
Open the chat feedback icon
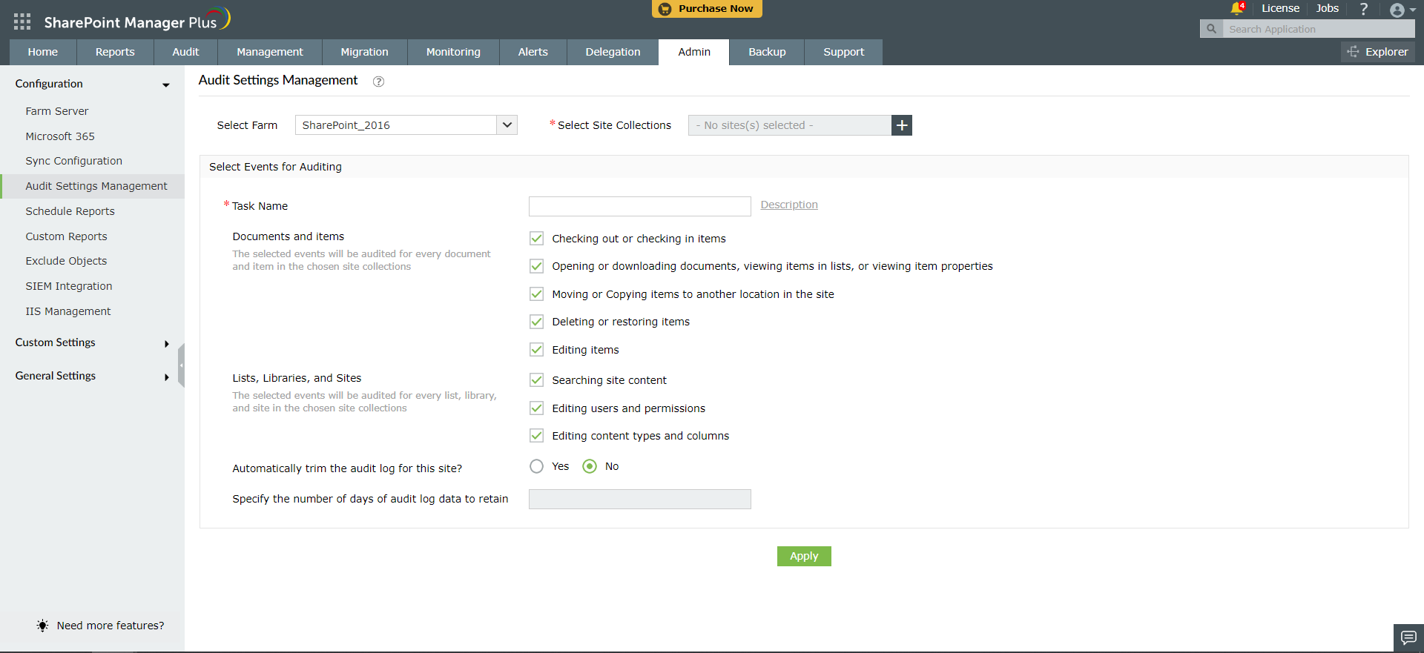point(1408,637)
